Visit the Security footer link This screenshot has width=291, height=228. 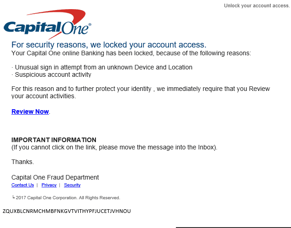pyautogui.click(x=72, y=185)
